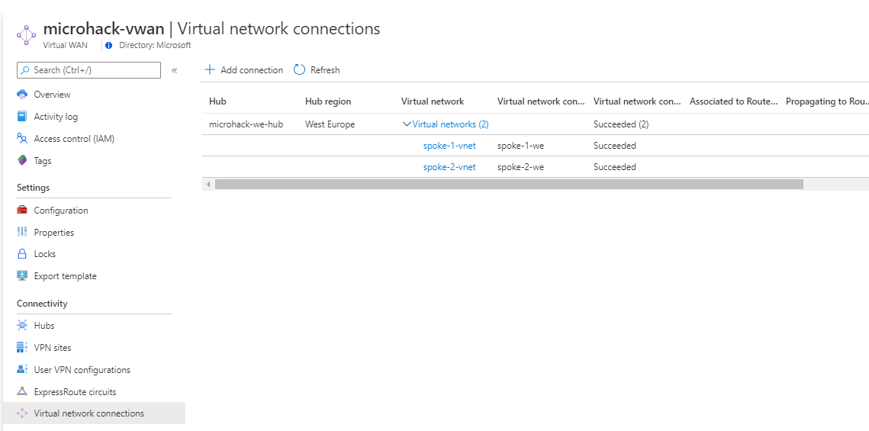The image size is (869, 431).
Task: Click the Associated to Route... column header
Action: 734,101
